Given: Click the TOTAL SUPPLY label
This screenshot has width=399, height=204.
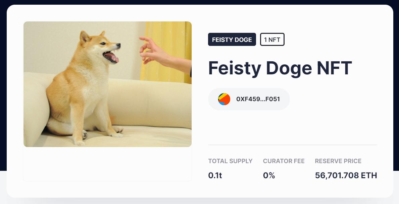Looking at the screenshot, I should [x=230, y=161].
